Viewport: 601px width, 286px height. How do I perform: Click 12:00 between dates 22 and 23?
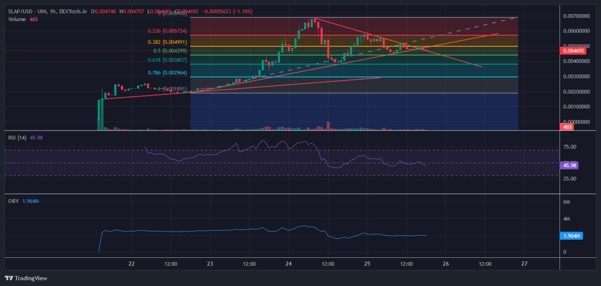click(171, 264)
